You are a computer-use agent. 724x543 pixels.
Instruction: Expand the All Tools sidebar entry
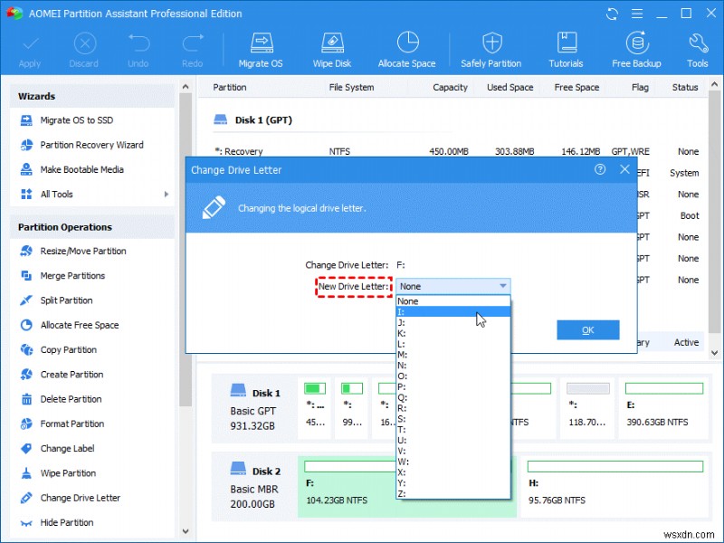[62, 194]
